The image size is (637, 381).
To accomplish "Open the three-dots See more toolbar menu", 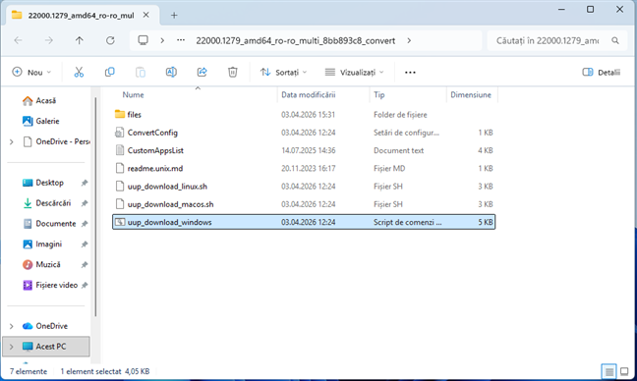I will pyautogui.click(x=410, y=73).
